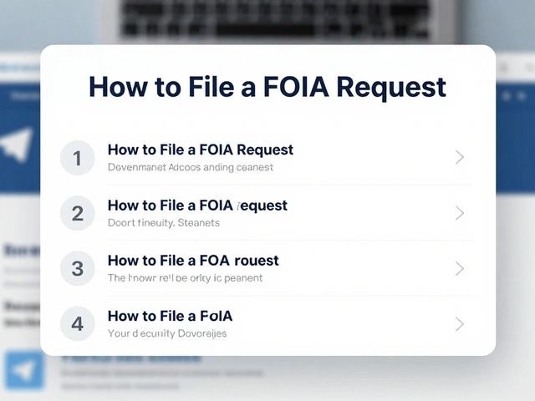Click the subtitle beginning with "Devenmanet"
535x401 pixels.
(191, 167)
